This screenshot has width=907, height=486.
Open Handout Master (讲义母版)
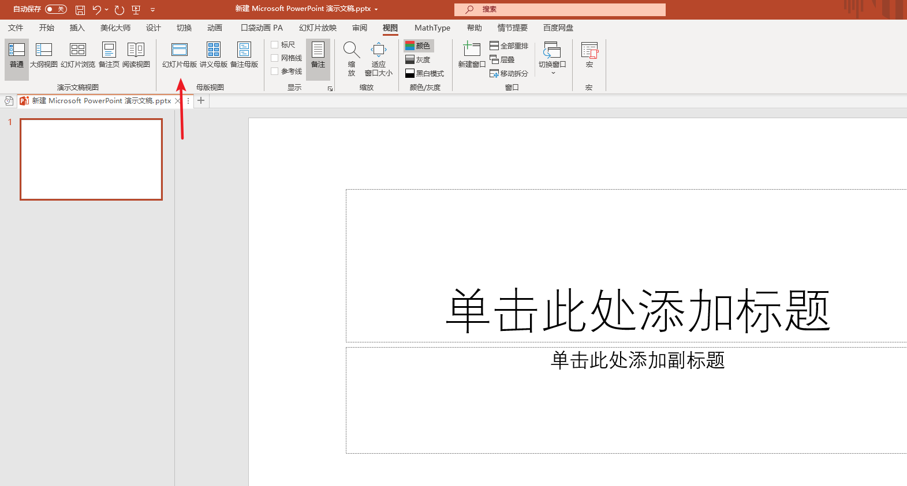click(x=214, y=56)
